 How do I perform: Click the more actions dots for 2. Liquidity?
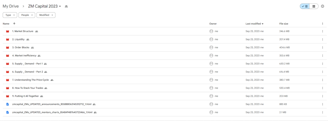[322, 39]
